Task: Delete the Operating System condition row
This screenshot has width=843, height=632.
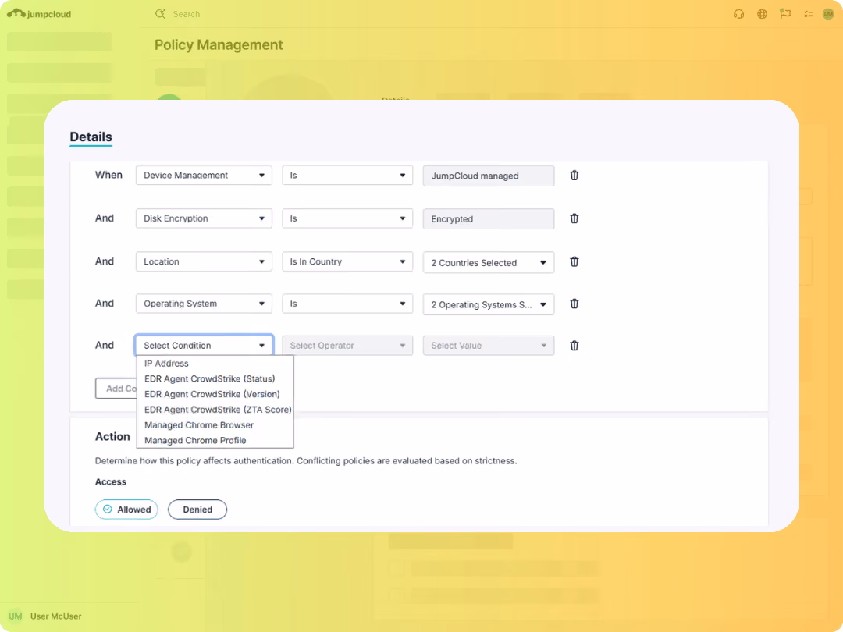Action: click(x=574, y=304)
